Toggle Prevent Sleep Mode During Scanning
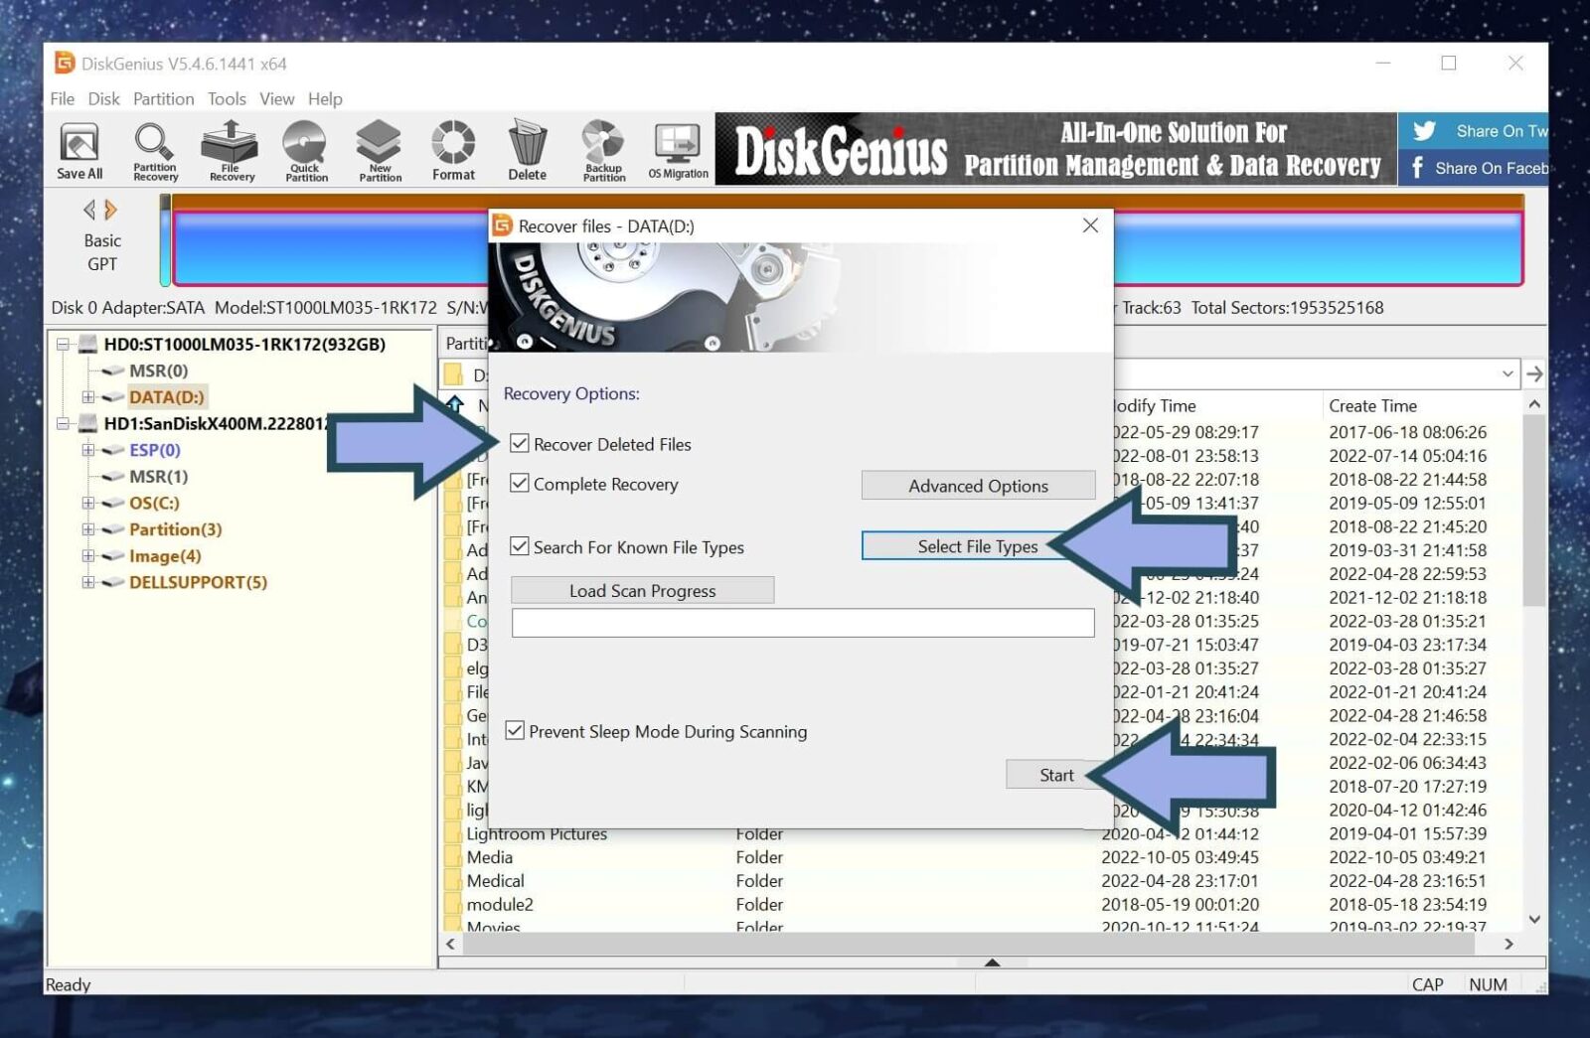This screenshot has width=1590, height=1038. point(514,731)
